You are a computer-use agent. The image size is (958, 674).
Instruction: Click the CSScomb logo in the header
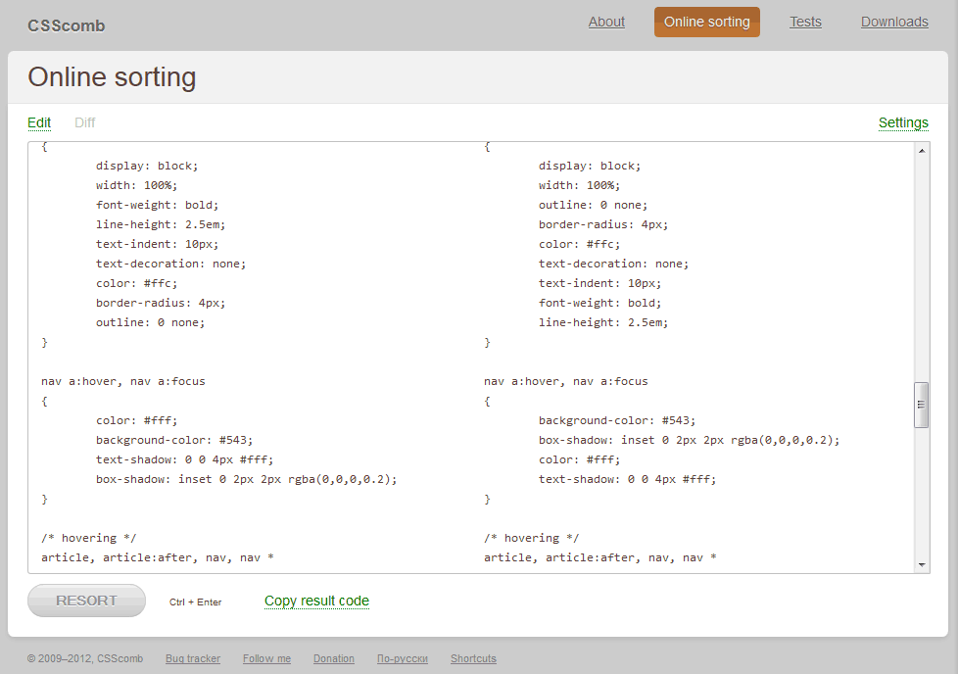click(66, 25)
